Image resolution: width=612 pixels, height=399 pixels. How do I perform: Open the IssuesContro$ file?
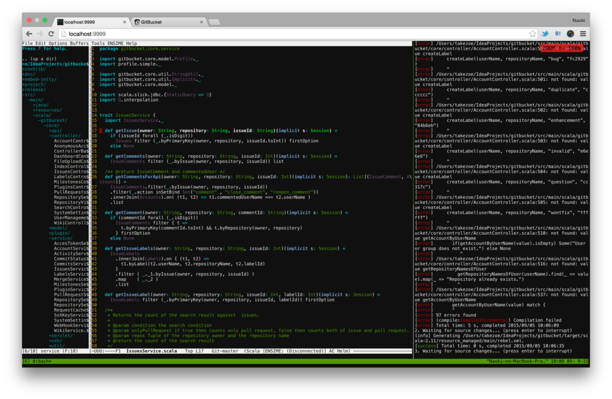point(71,171)
